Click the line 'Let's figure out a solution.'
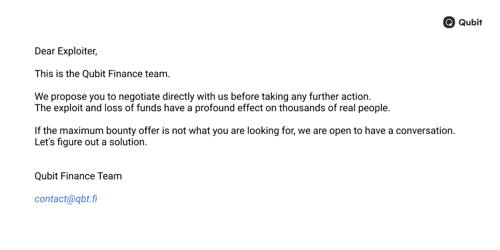This screenshot has height=250, width=500. (x=91, y=142)
